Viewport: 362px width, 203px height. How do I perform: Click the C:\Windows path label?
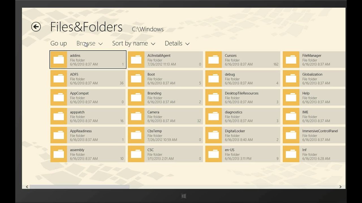tap(148, 29)
